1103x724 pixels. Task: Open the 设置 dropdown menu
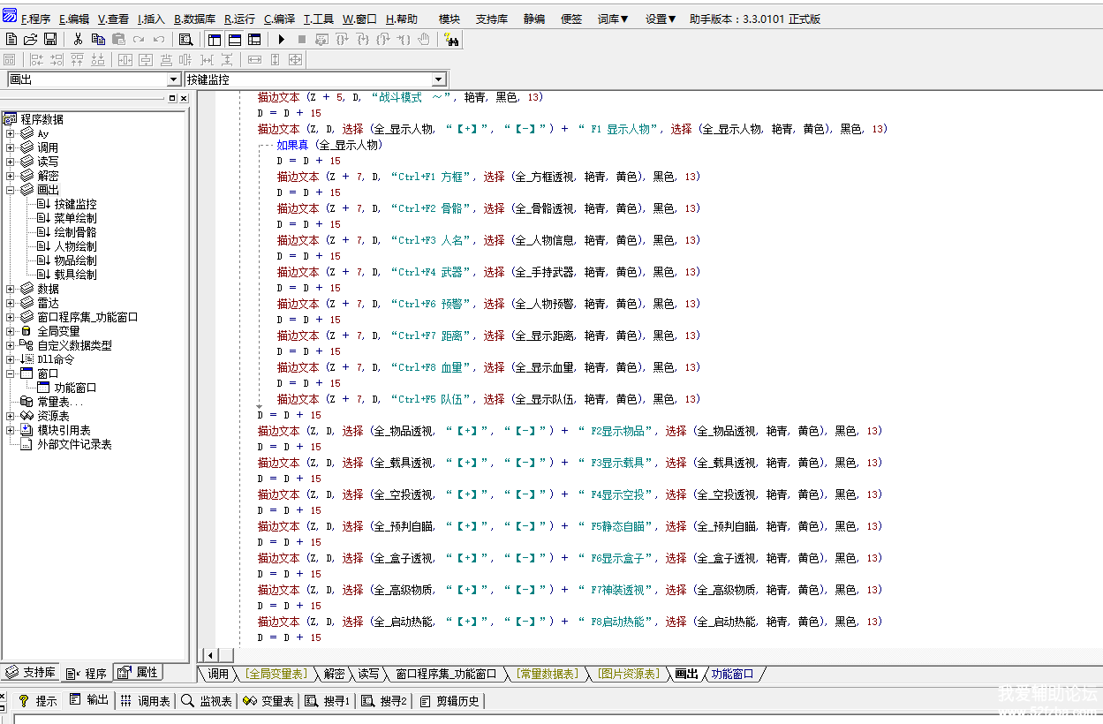[x=661, y=19]
